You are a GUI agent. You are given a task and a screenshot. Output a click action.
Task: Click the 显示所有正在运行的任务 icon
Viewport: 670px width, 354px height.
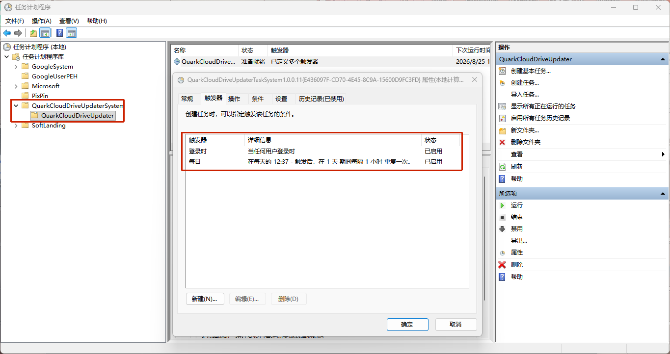[x=502, y=106]
